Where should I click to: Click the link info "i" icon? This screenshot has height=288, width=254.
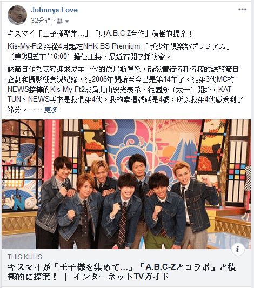coord(238,249)
